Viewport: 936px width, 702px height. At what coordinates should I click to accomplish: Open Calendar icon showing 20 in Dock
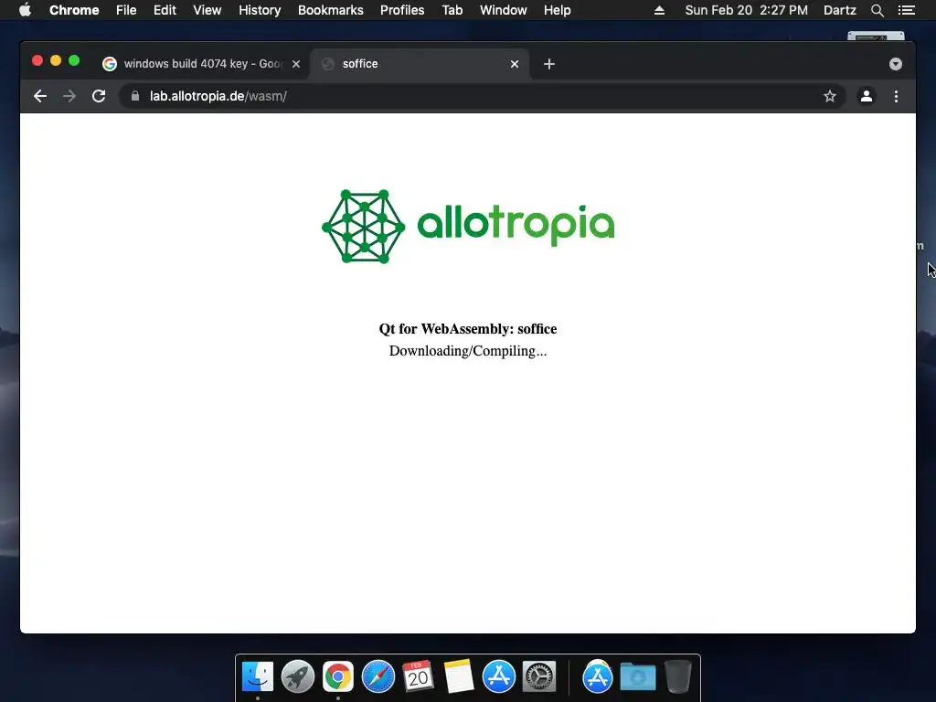click(418, 676)
